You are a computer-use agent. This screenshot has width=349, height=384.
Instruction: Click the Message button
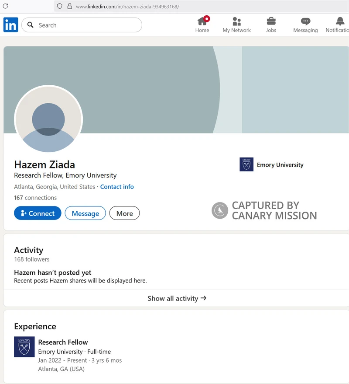(85, 213)
